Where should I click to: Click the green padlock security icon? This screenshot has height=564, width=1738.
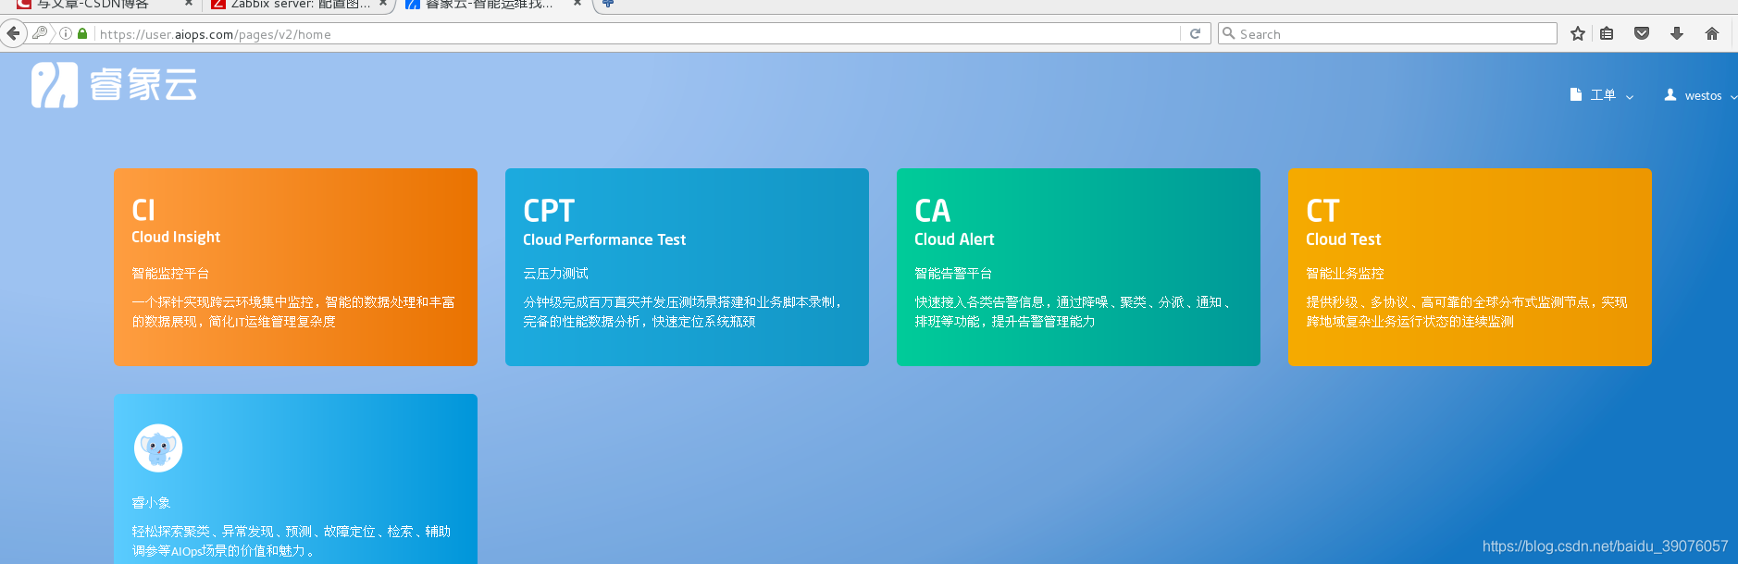click(82, 33)
